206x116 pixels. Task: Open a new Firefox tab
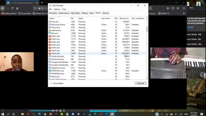point(42,3)
